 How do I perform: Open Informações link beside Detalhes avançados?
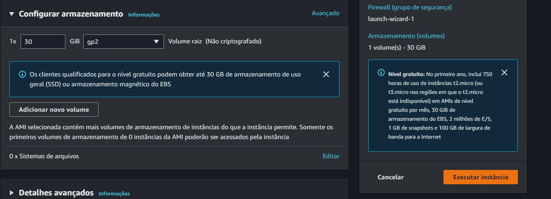114,194
